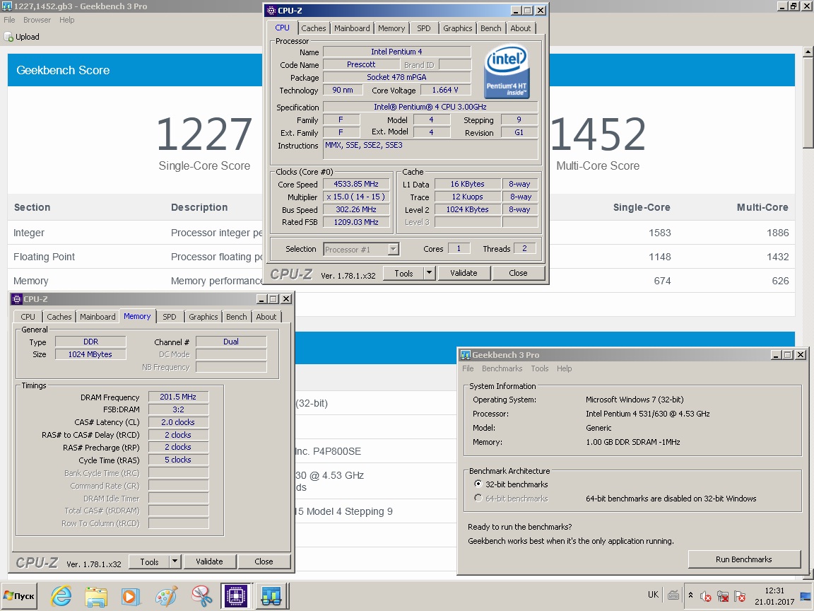Image resolution: width=814 pixels, height=611 pixels.
Task: Click Close button in top CPU-Z window
Action: (518, 273)
